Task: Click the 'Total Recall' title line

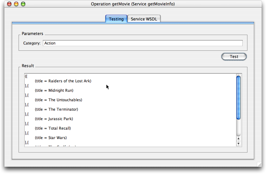Action: click(x=53, y=128)
